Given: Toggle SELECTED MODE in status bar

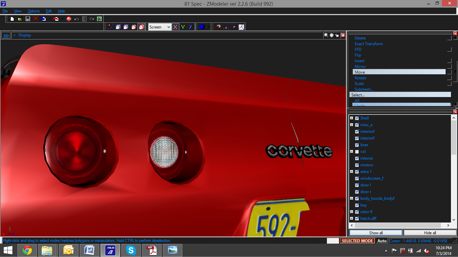Looking at the screenshot, I should (357, 241).
